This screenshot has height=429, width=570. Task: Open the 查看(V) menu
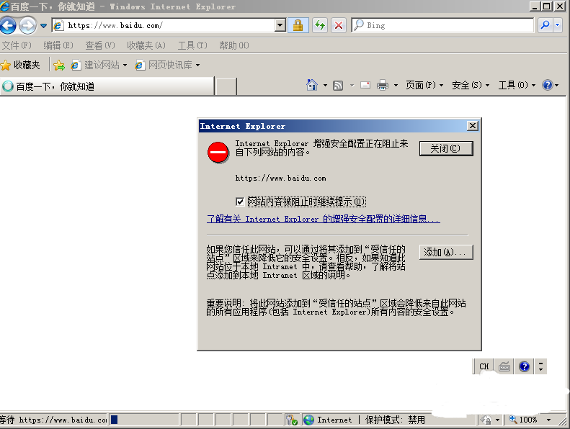coord(100,45)
